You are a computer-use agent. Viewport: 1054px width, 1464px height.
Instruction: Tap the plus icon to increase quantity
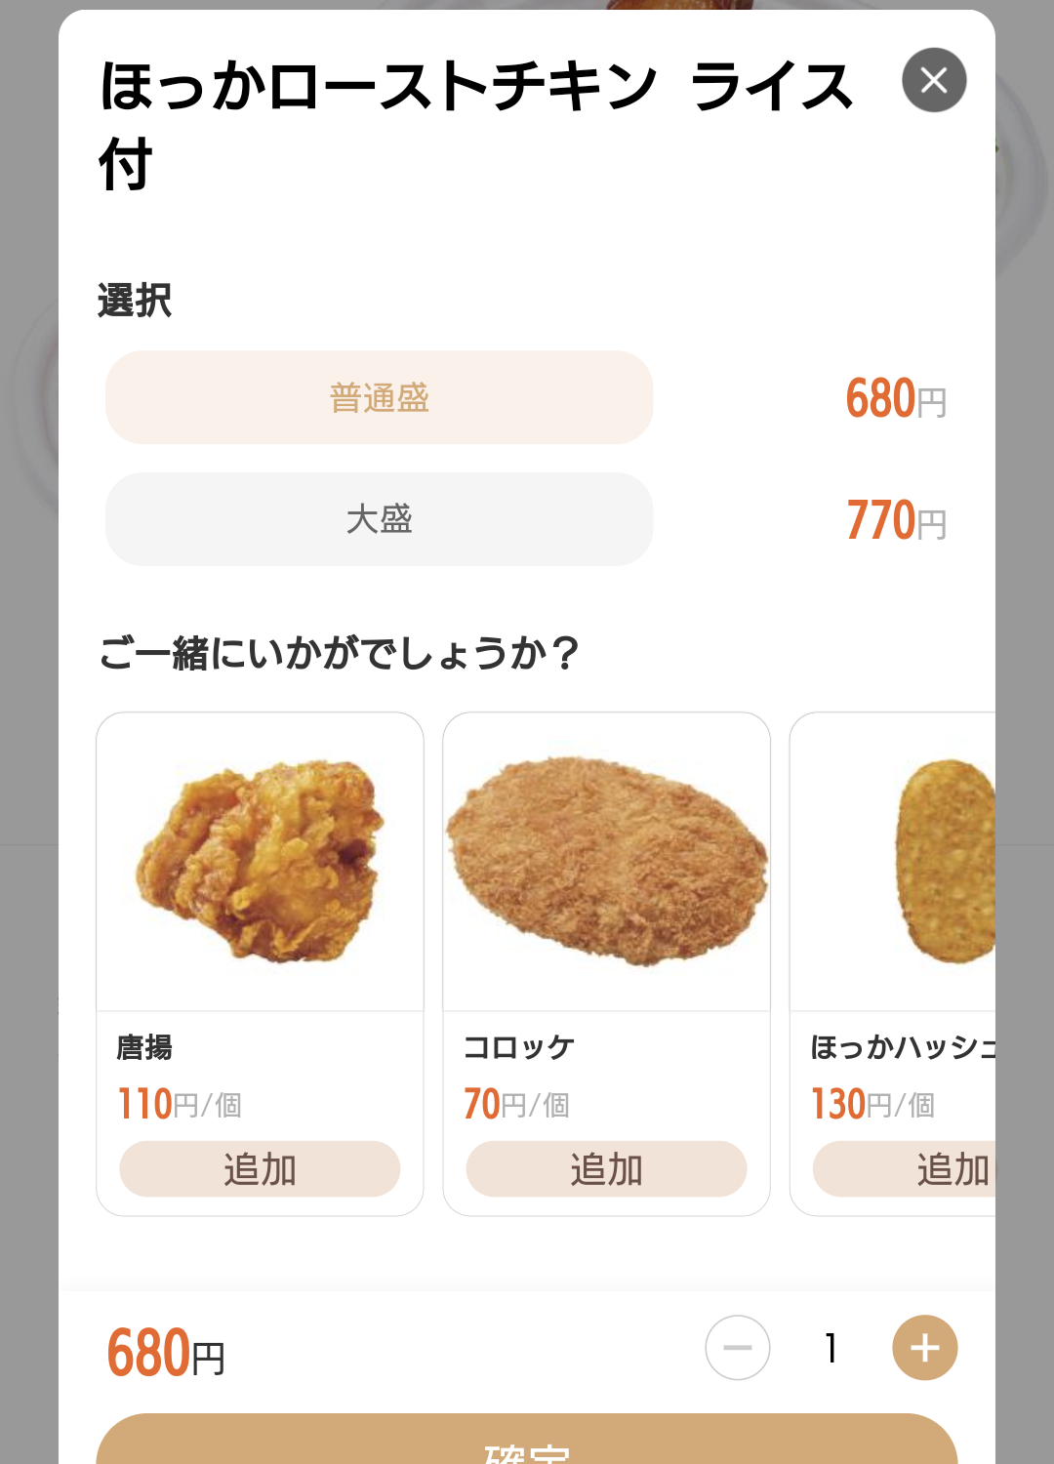(x=924, y=1348)
